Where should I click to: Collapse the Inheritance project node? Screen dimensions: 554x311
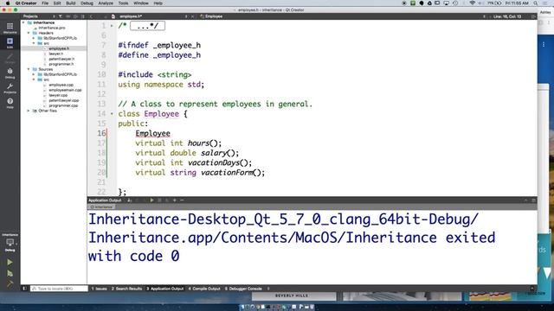[23, 22]
